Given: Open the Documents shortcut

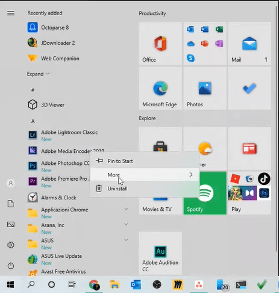Looking at the screenshot, I should coord(11,204).
